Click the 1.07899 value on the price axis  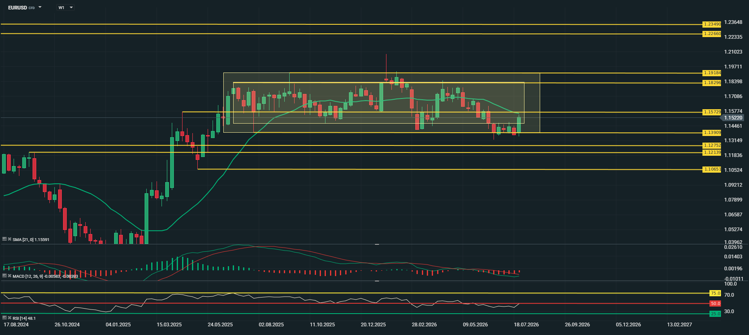(733, 200)
